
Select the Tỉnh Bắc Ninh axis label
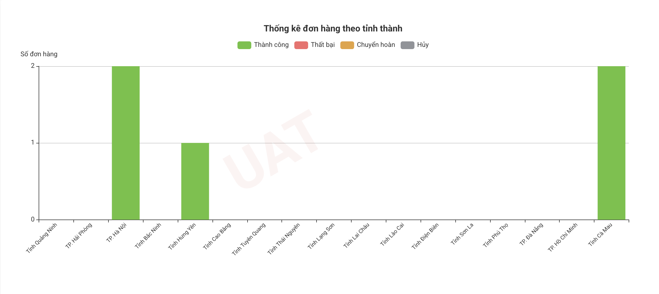(x=148, y=236)
